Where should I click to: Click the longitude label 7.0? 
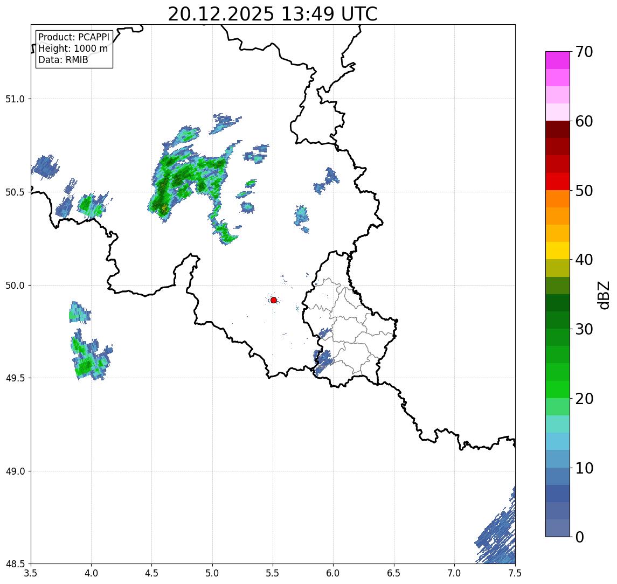[x=454, y=573]
